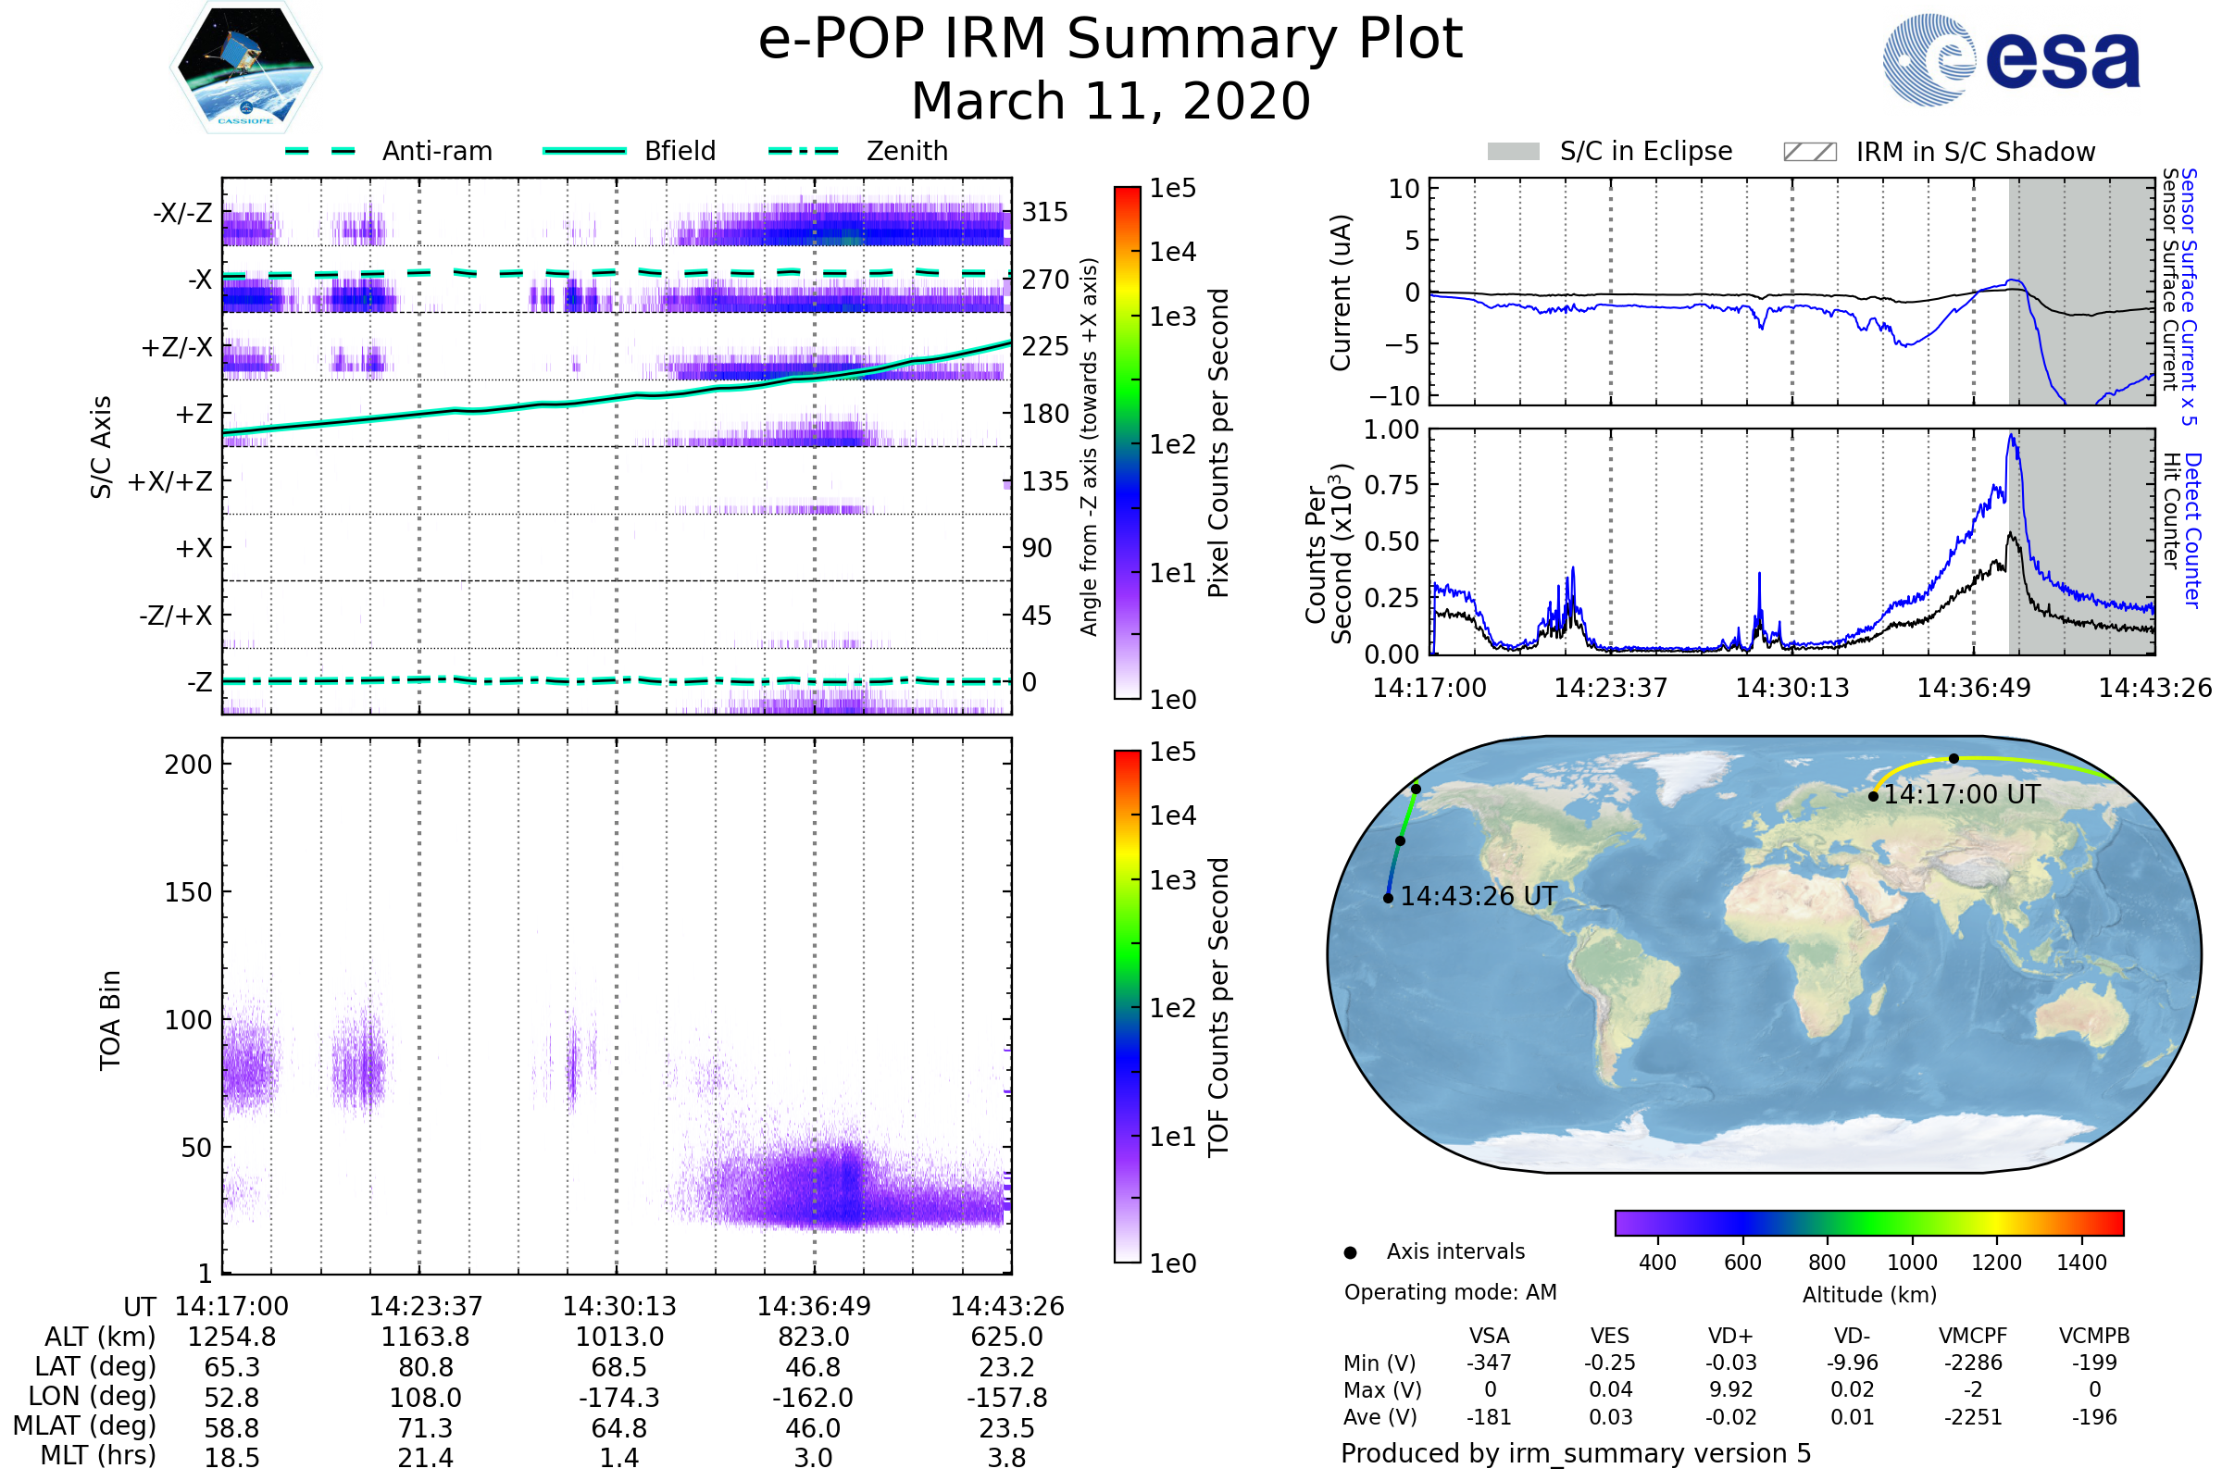
Task: Click the 14:43:26 UT end point on map
Action: (x=1388, y=898)
